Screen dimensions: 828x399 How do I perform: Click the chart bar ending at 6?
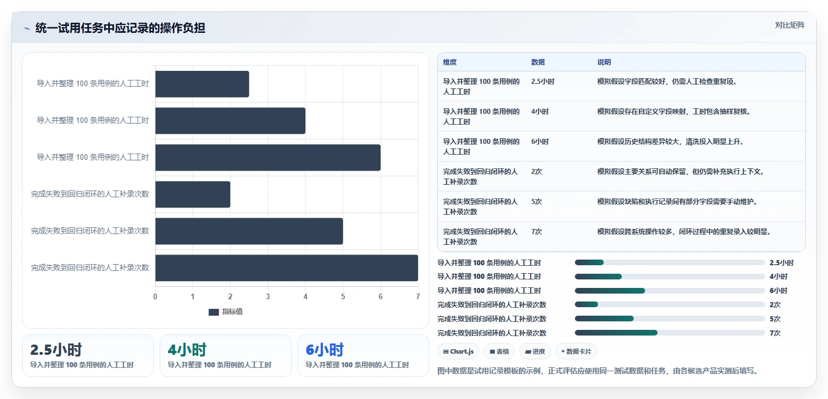coord(268,158)
